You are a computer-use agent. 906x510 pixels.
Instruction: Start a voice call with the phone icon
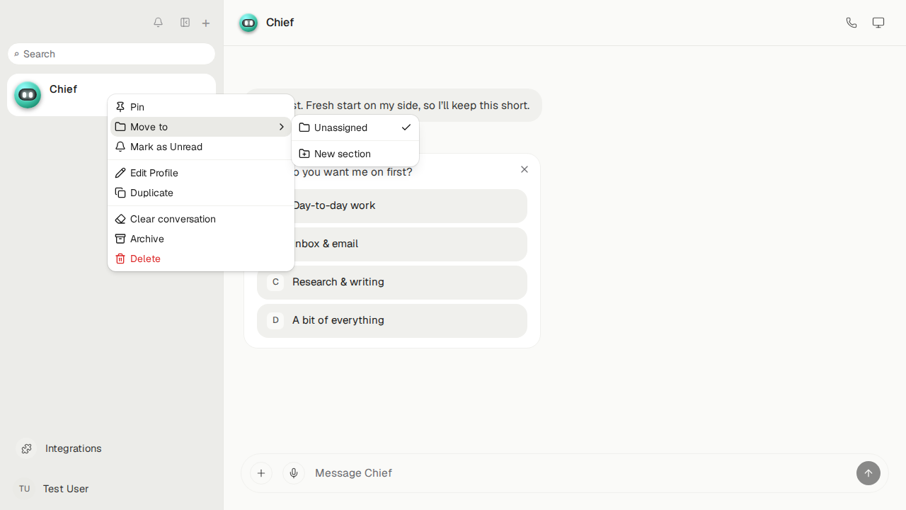(x=851, y=23)
